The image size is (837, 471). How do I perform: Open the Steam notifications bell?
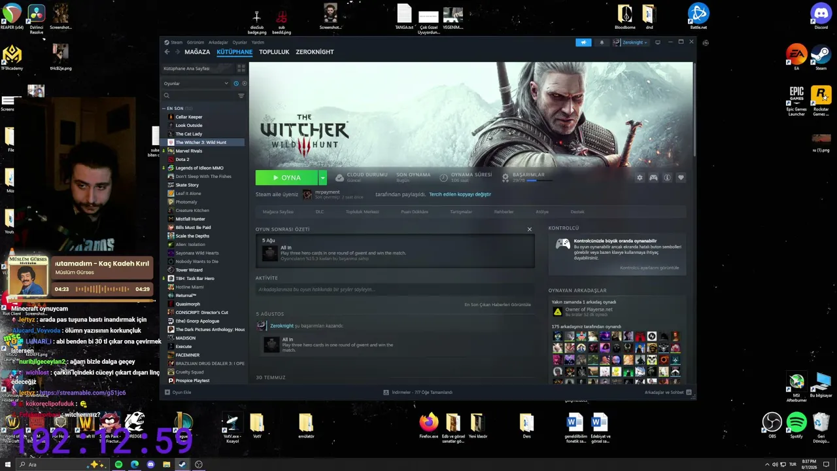click(x=602, y=43)
